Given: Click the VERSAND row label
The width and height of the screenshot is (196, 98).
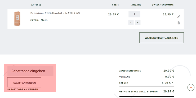Looking at the screenshot, I should tap(125, 77).
